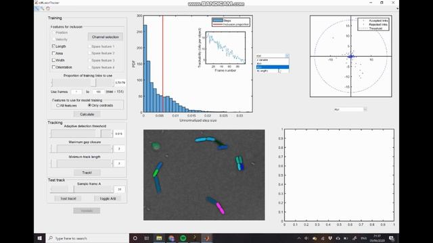Toggle the Spare feature 1 checkbox
This screenshot has height=243, width=433.
coord(89,47)
